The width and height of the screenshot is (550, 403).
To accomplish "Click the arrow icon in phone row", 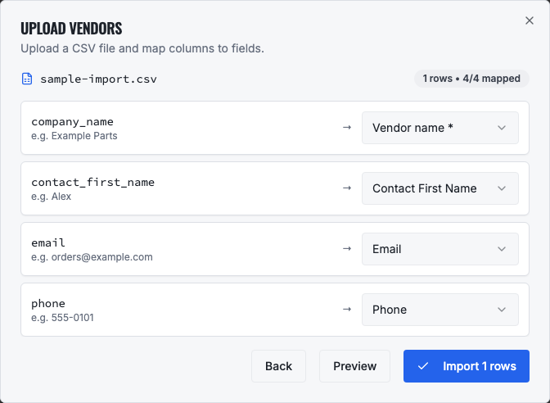I will tap(347, 310).
